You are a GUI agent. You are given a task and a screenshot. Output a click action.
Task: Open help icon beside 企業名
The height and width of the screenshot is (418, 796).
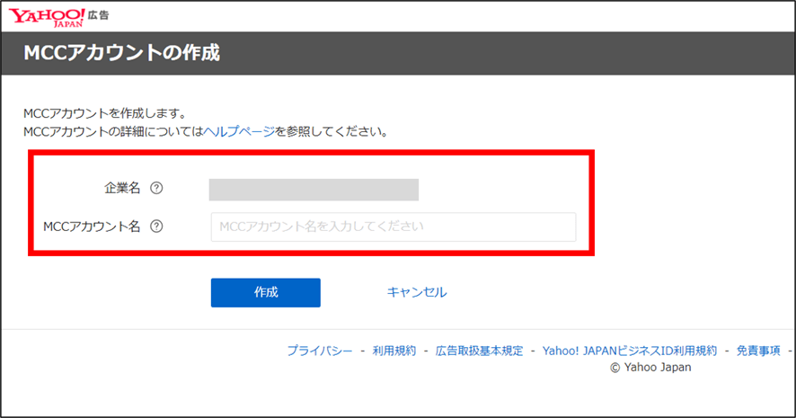tap(156, 188)
